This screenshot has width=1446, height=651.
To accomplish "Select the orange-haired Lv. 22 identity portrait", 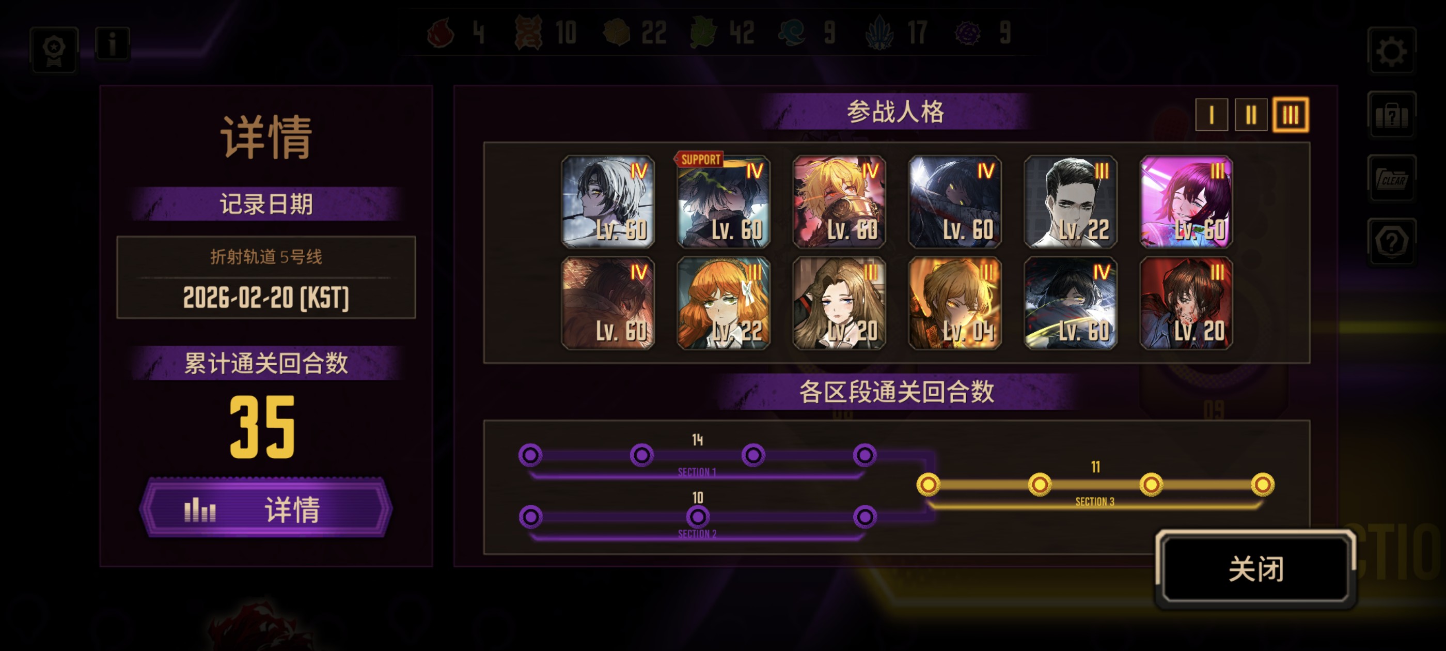I will (723, 303).
